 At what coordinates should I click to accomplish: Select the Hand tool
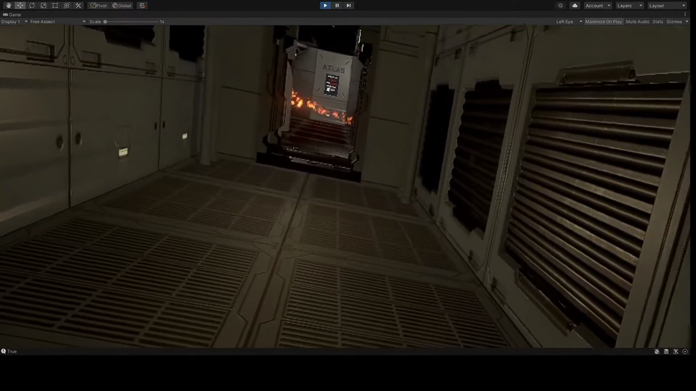(x=8, y=5)
